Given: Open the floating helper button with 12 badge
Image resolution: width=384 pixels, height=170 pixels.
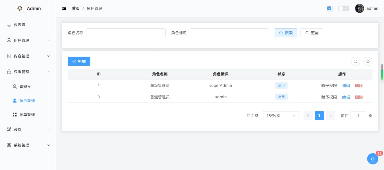Looking at the screenshot, I should [x=372, y=159].
